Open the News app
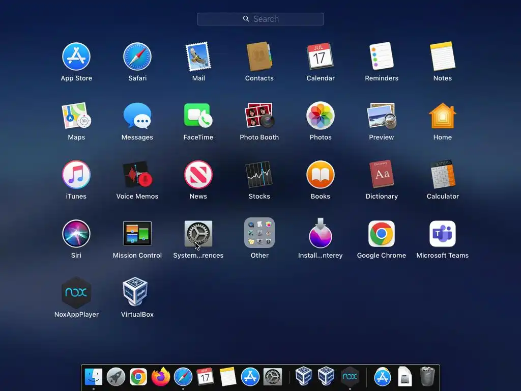521x391 pixels. tap(198, 175)
